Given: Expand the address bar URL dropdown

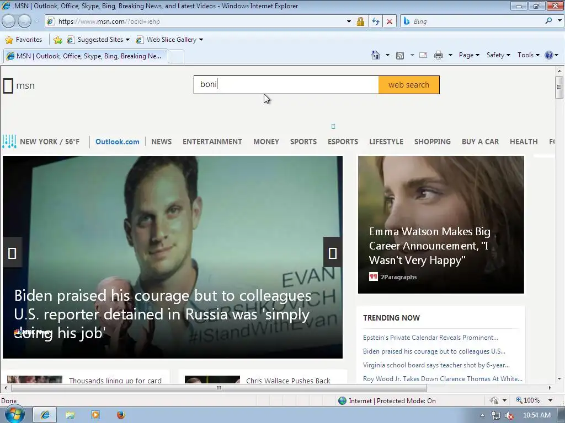Looking at the screenshot, I should pyautogui.click(x=349, y=21).
